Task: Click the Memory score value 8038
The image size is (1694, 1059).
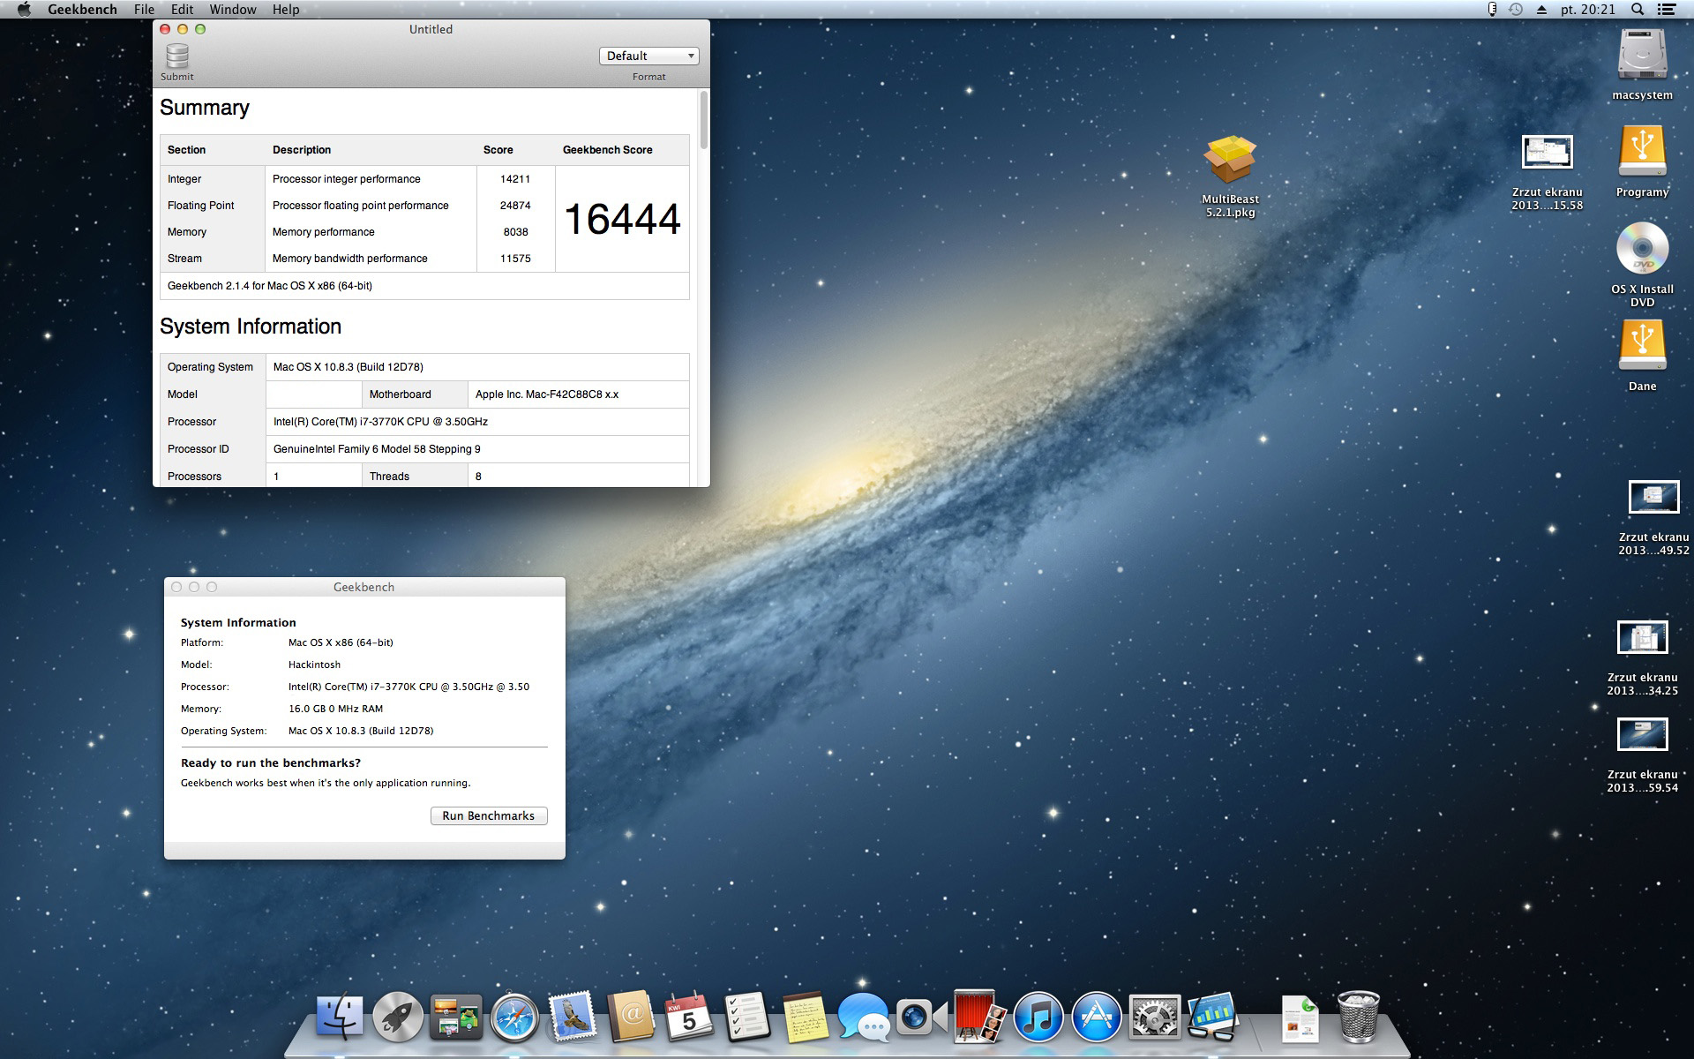Action: [516, 232]
